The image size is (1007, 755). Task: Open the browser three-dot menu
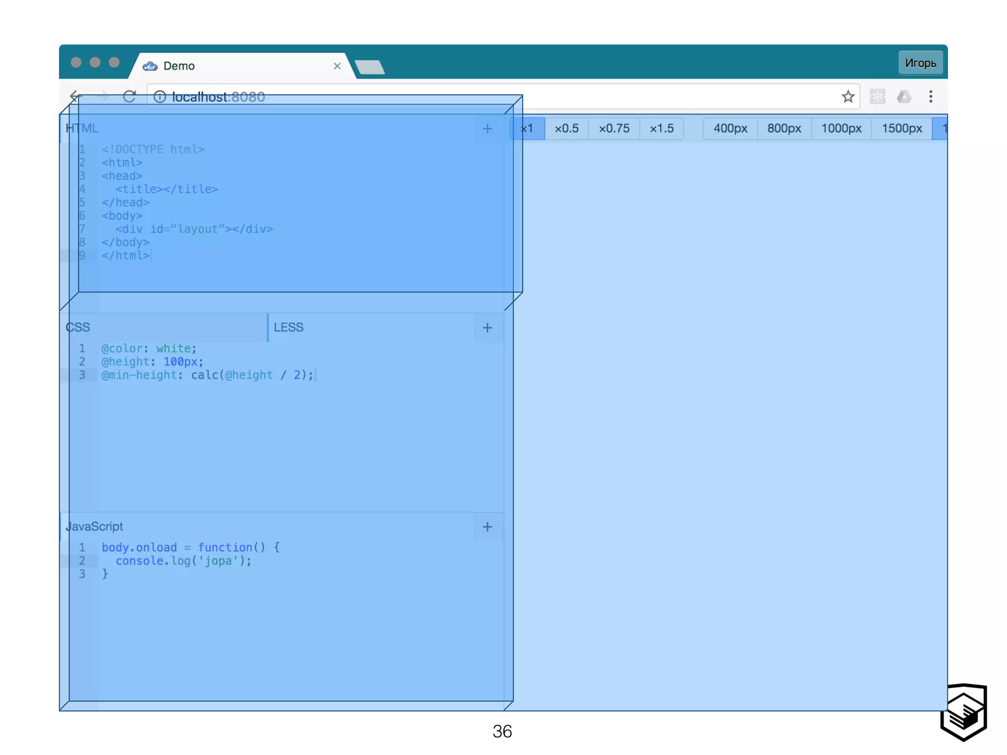click(x=930, y=97)
